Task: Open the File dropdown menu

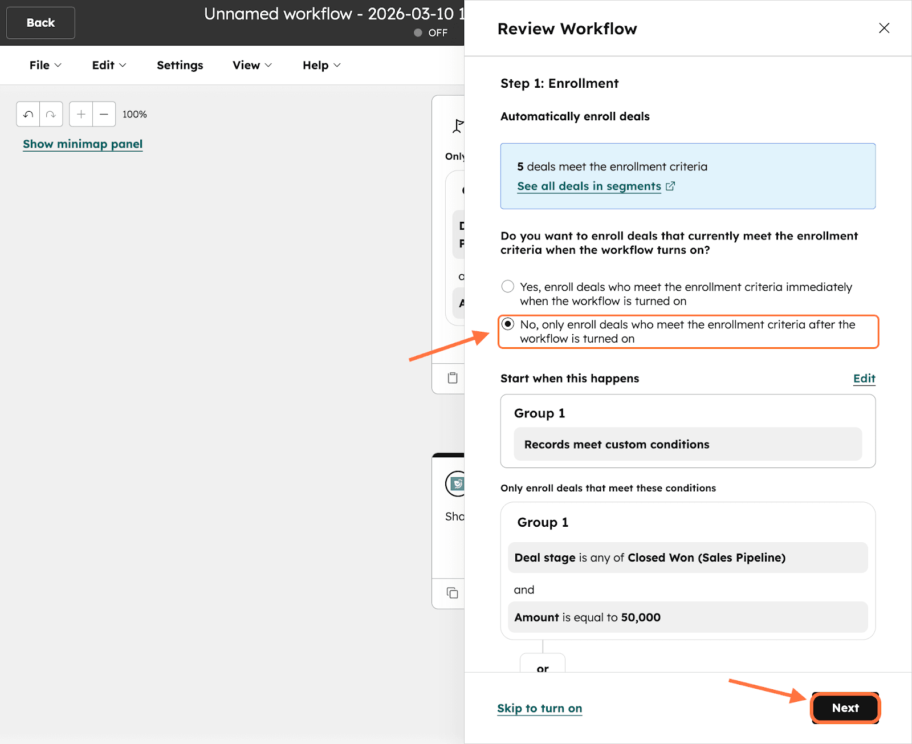Action: point(45,65)
